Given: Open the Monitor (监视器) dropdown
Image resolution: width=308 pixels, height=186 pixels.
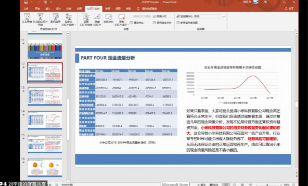Looking at the screenshot, I should 223,16.
